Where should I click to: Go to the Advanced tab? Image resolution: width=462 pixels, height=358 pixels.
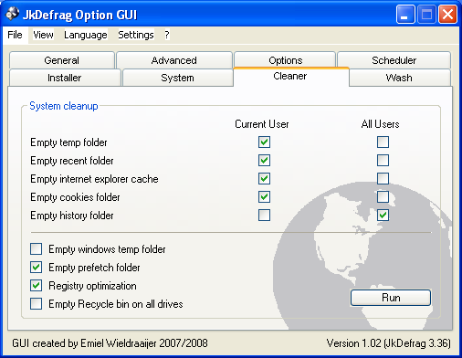point(174,60)
